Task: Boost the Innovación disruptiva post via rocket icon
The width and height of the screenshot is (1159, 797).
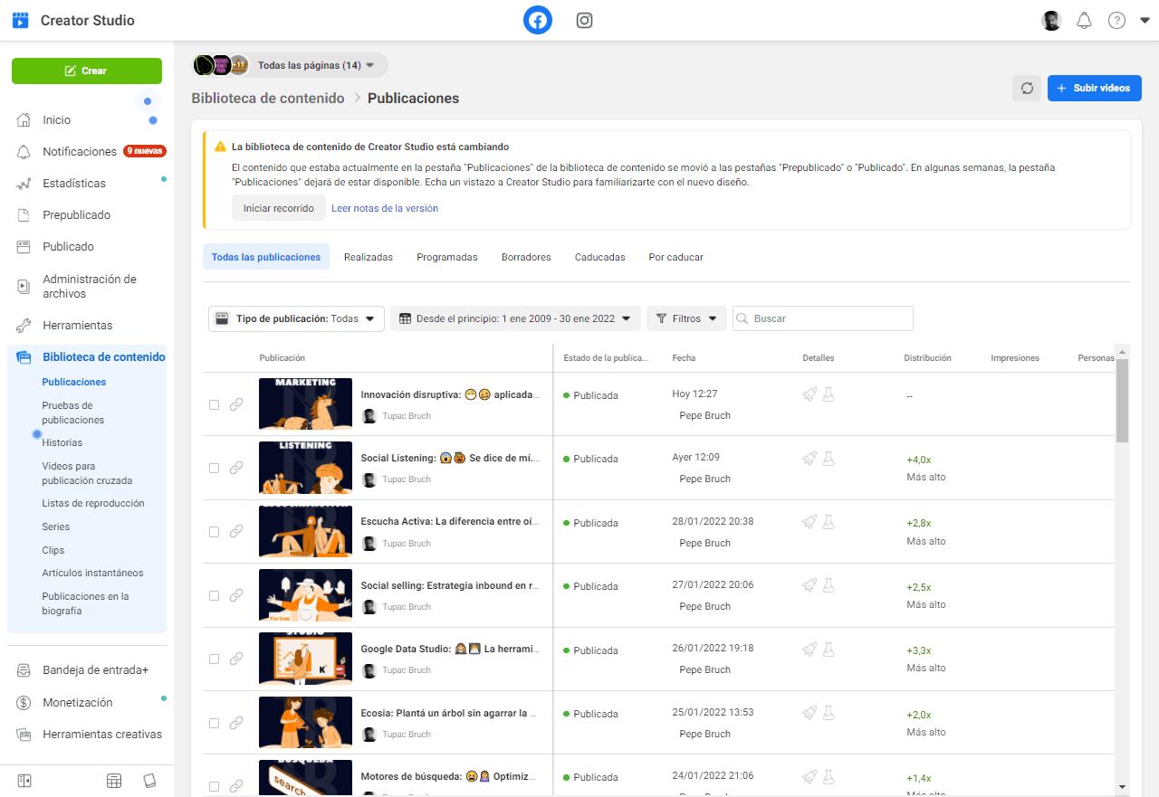Action: point(808,394)
